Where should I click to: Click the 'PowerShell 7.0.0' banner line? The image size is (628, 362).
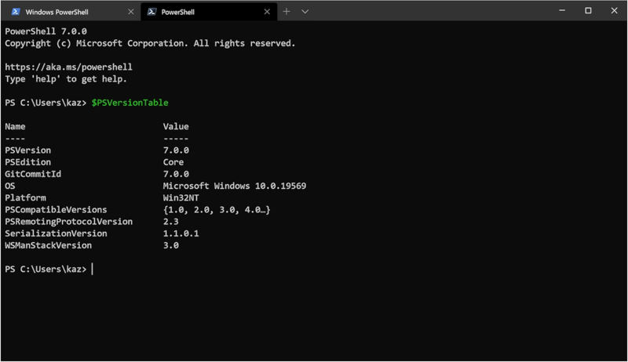(x=46, y=31)
